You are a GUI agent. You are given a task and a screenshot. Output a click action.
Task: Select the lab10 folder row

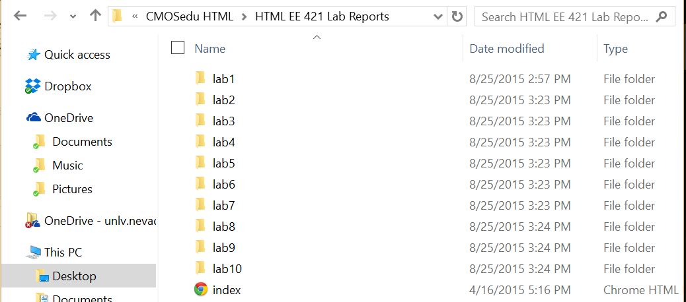point(227,268)
